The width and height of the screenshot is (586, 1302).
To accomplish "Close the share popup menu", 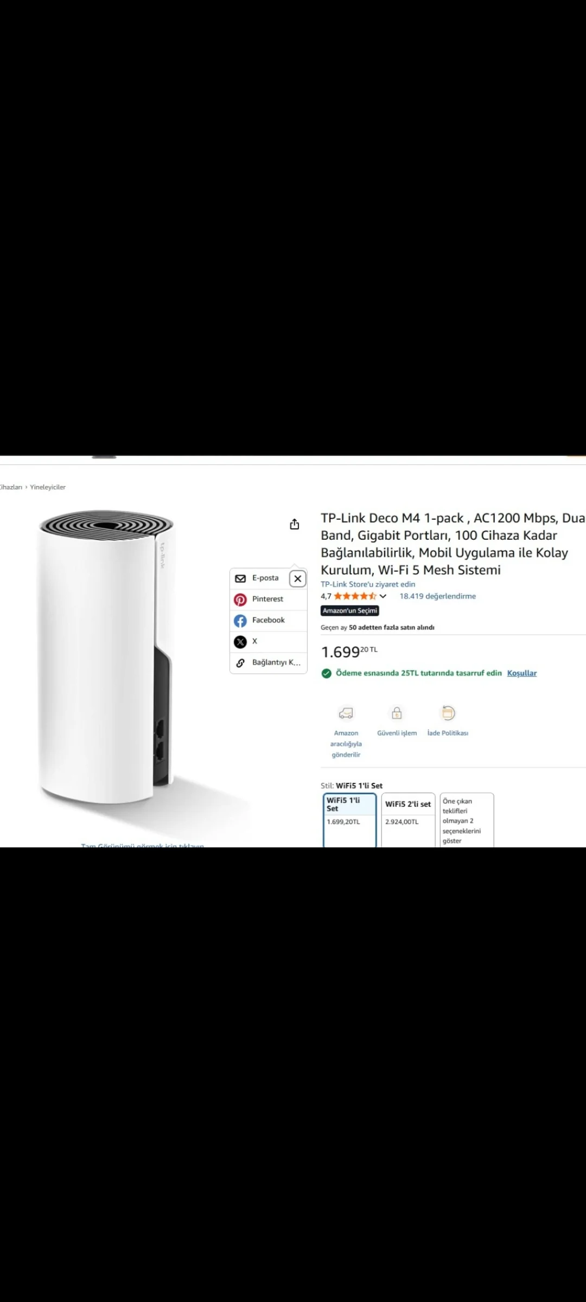I will [298, 579].
